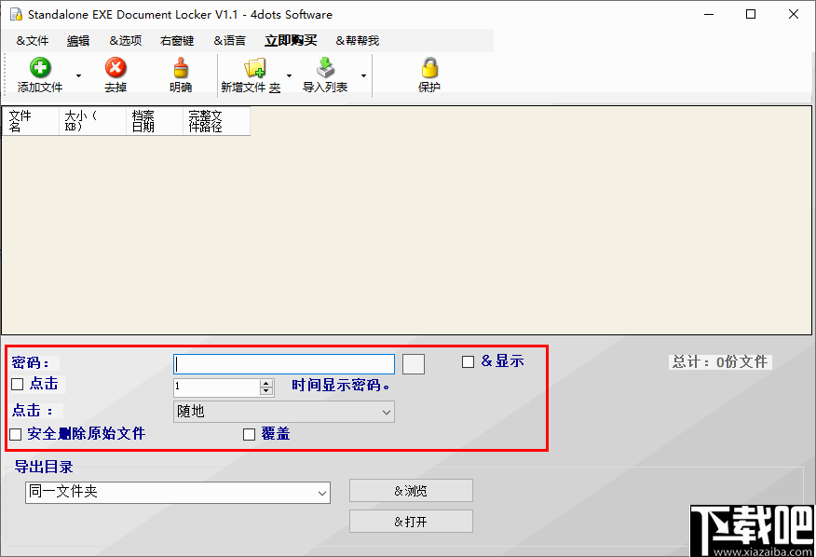Open the dropdown arrow beside 添加文件
Screen dimensions: 816x557
78,75
